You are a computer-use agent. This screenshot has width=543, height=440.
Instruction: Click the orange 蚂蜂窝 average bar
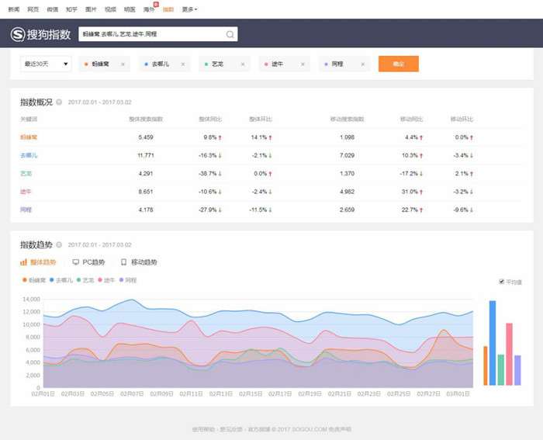[486, 366]
